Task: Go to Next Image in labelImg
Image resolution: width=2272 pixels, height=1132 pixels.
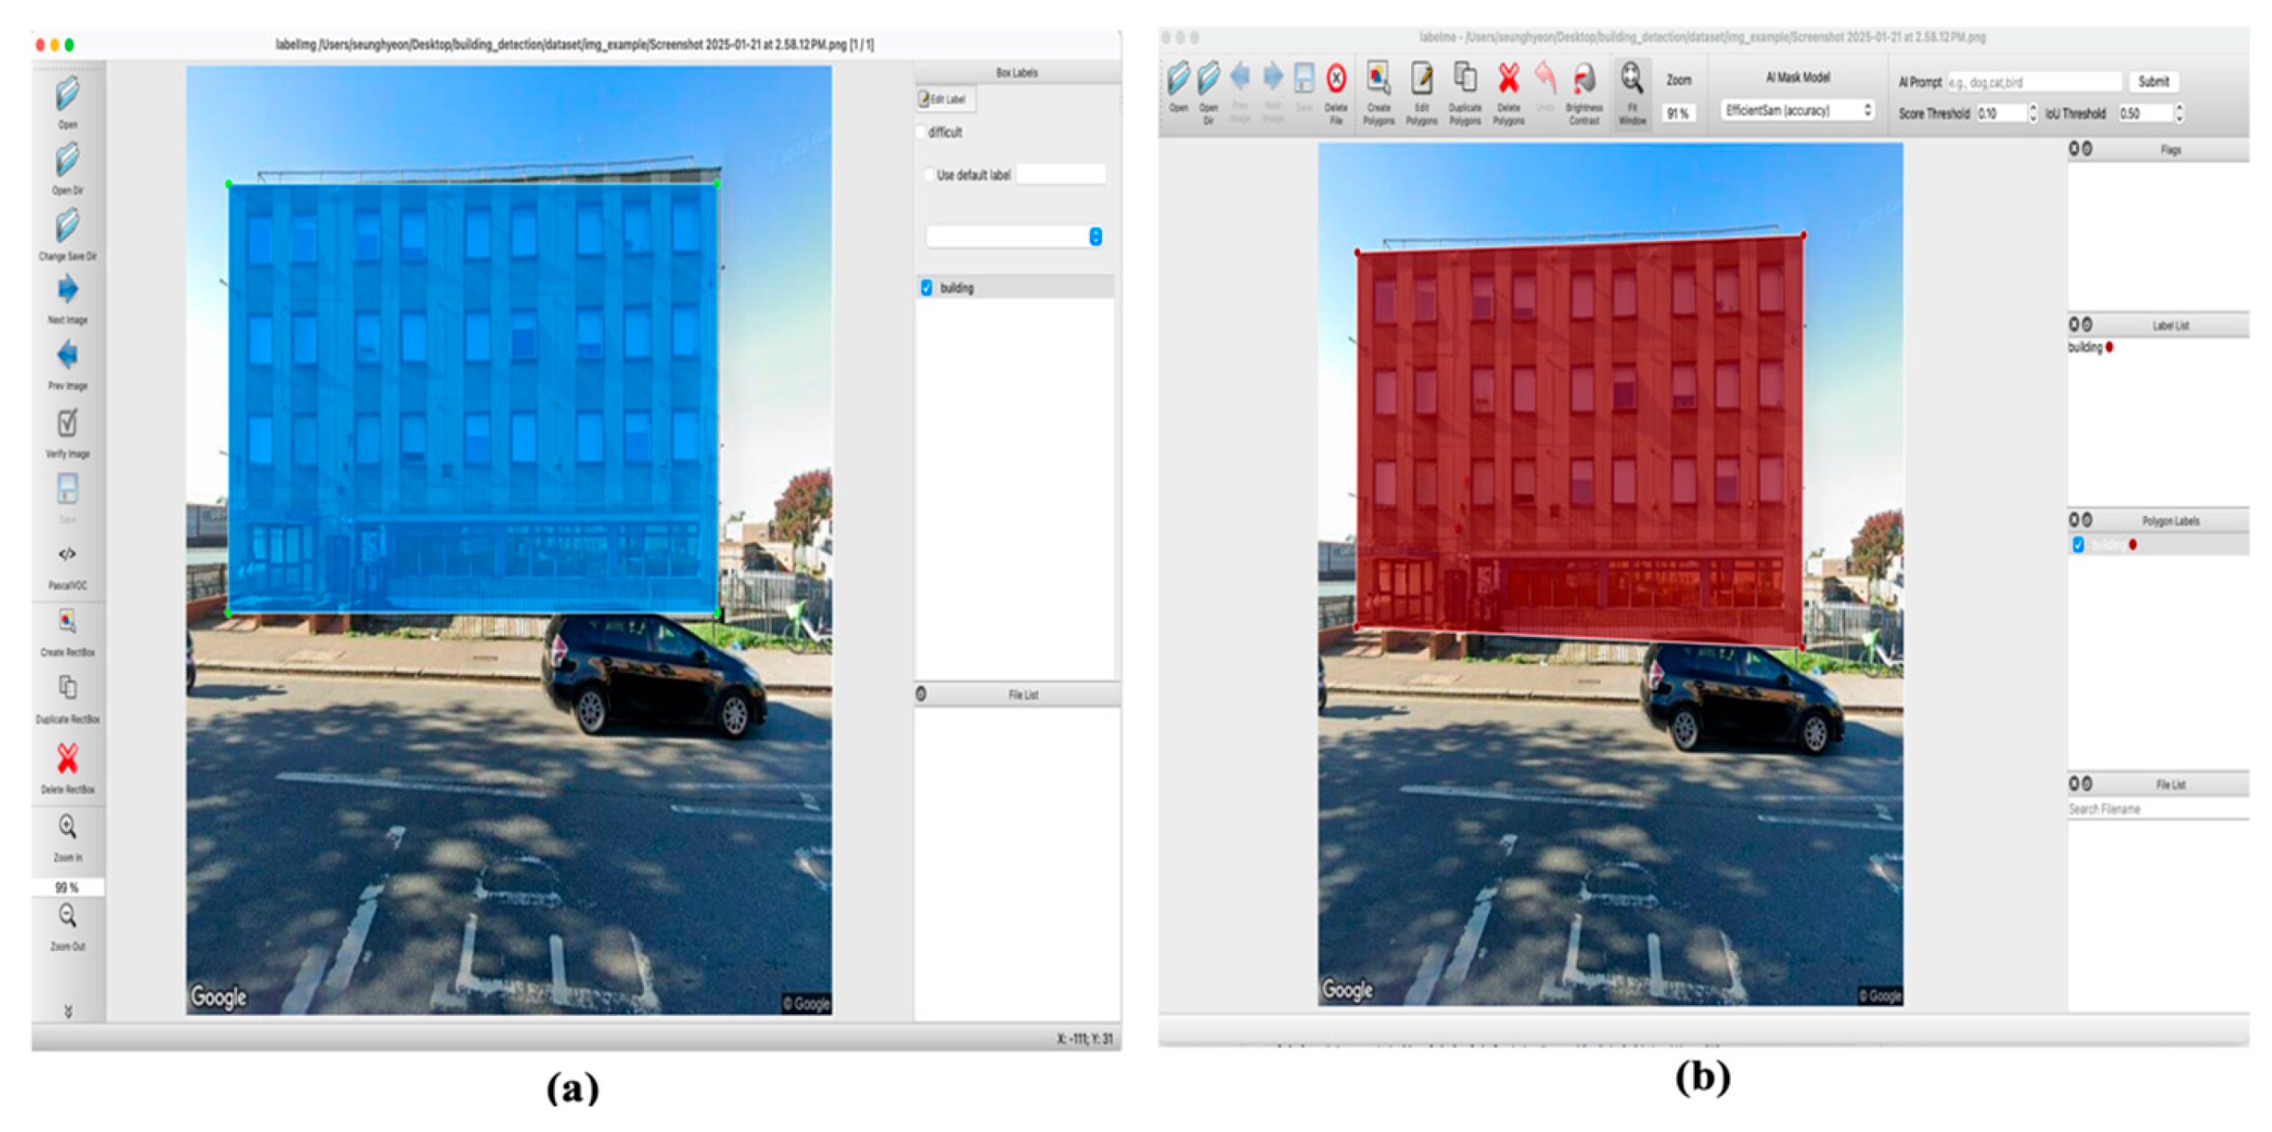Action: pyautogui.click(x=67, y=289)
